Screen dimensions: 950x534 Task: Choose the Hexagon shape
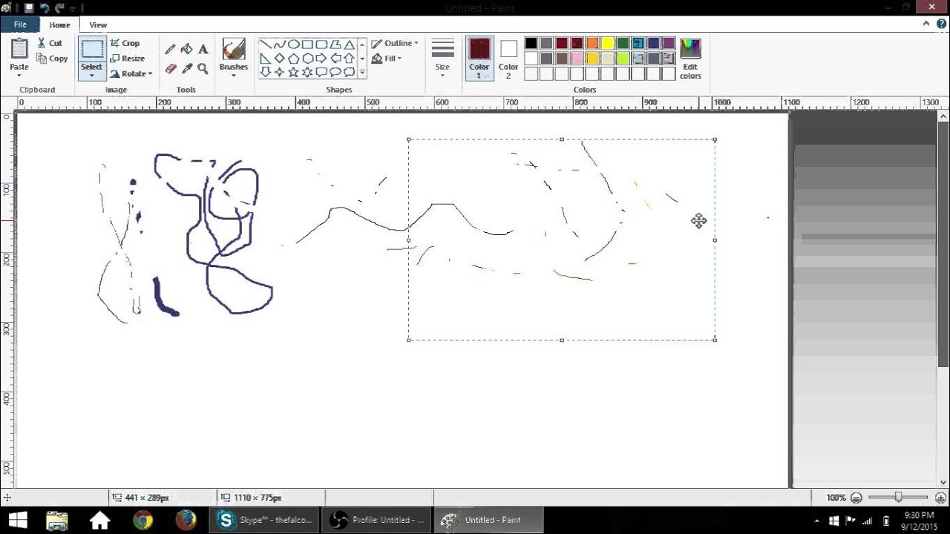[307, 59]
